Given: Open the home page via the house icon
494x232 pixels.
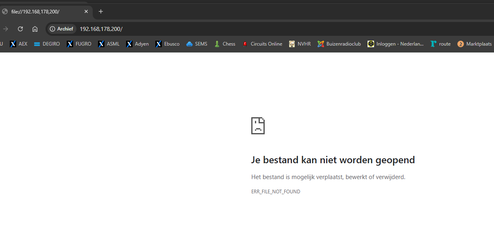Looking at the screenshot, I should point(35,29).
